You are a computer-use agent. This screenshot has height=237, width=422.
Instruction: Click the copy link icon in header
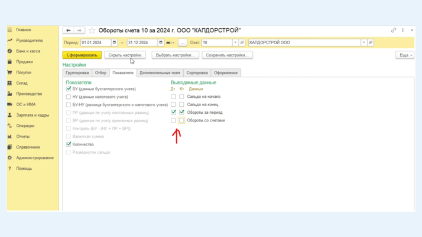394,30
